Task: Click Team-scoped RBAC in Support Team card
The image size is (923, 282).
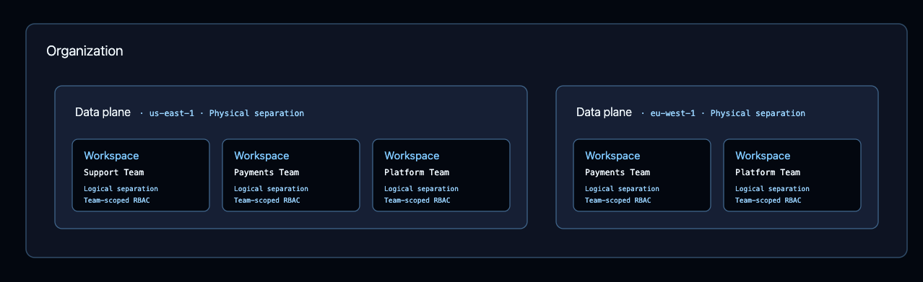Action: click(x=116, y=201)
